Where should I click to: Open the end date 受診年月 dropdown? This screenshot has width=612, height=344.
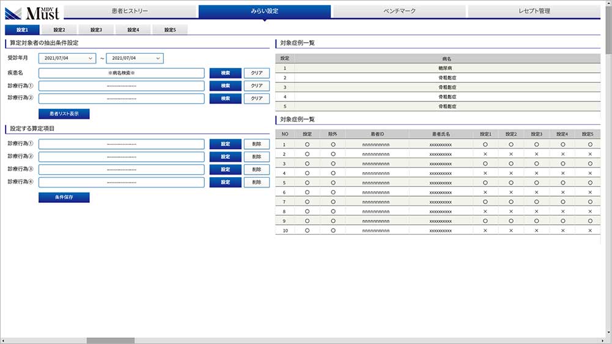(135, 58)
